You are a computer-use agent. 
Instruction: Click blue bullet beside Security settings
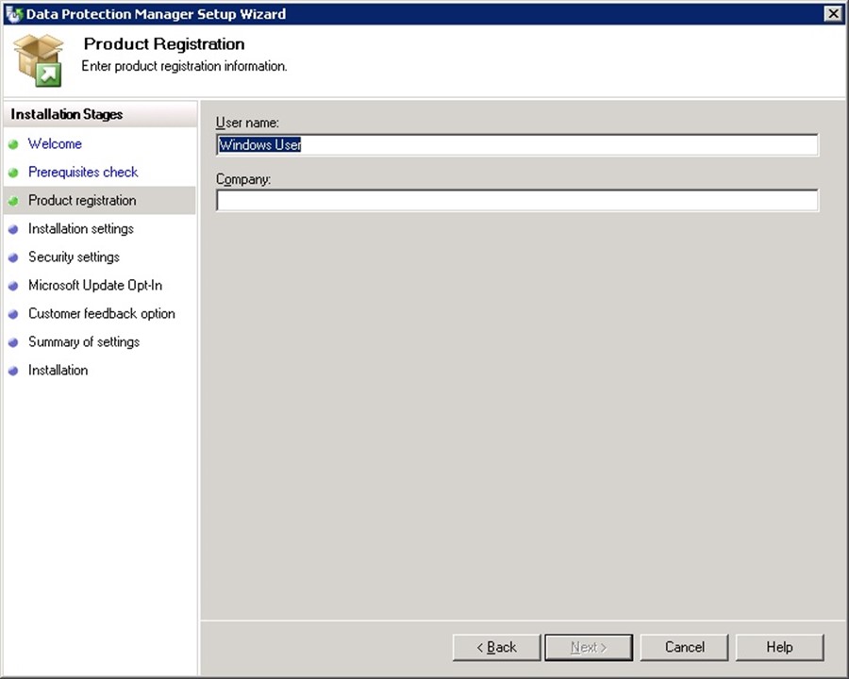click(x=13, y=257)
